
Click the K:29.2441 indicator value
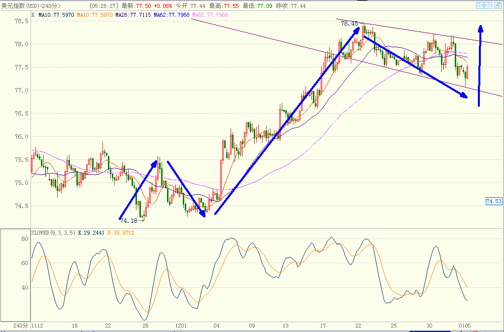pos(91,233)
